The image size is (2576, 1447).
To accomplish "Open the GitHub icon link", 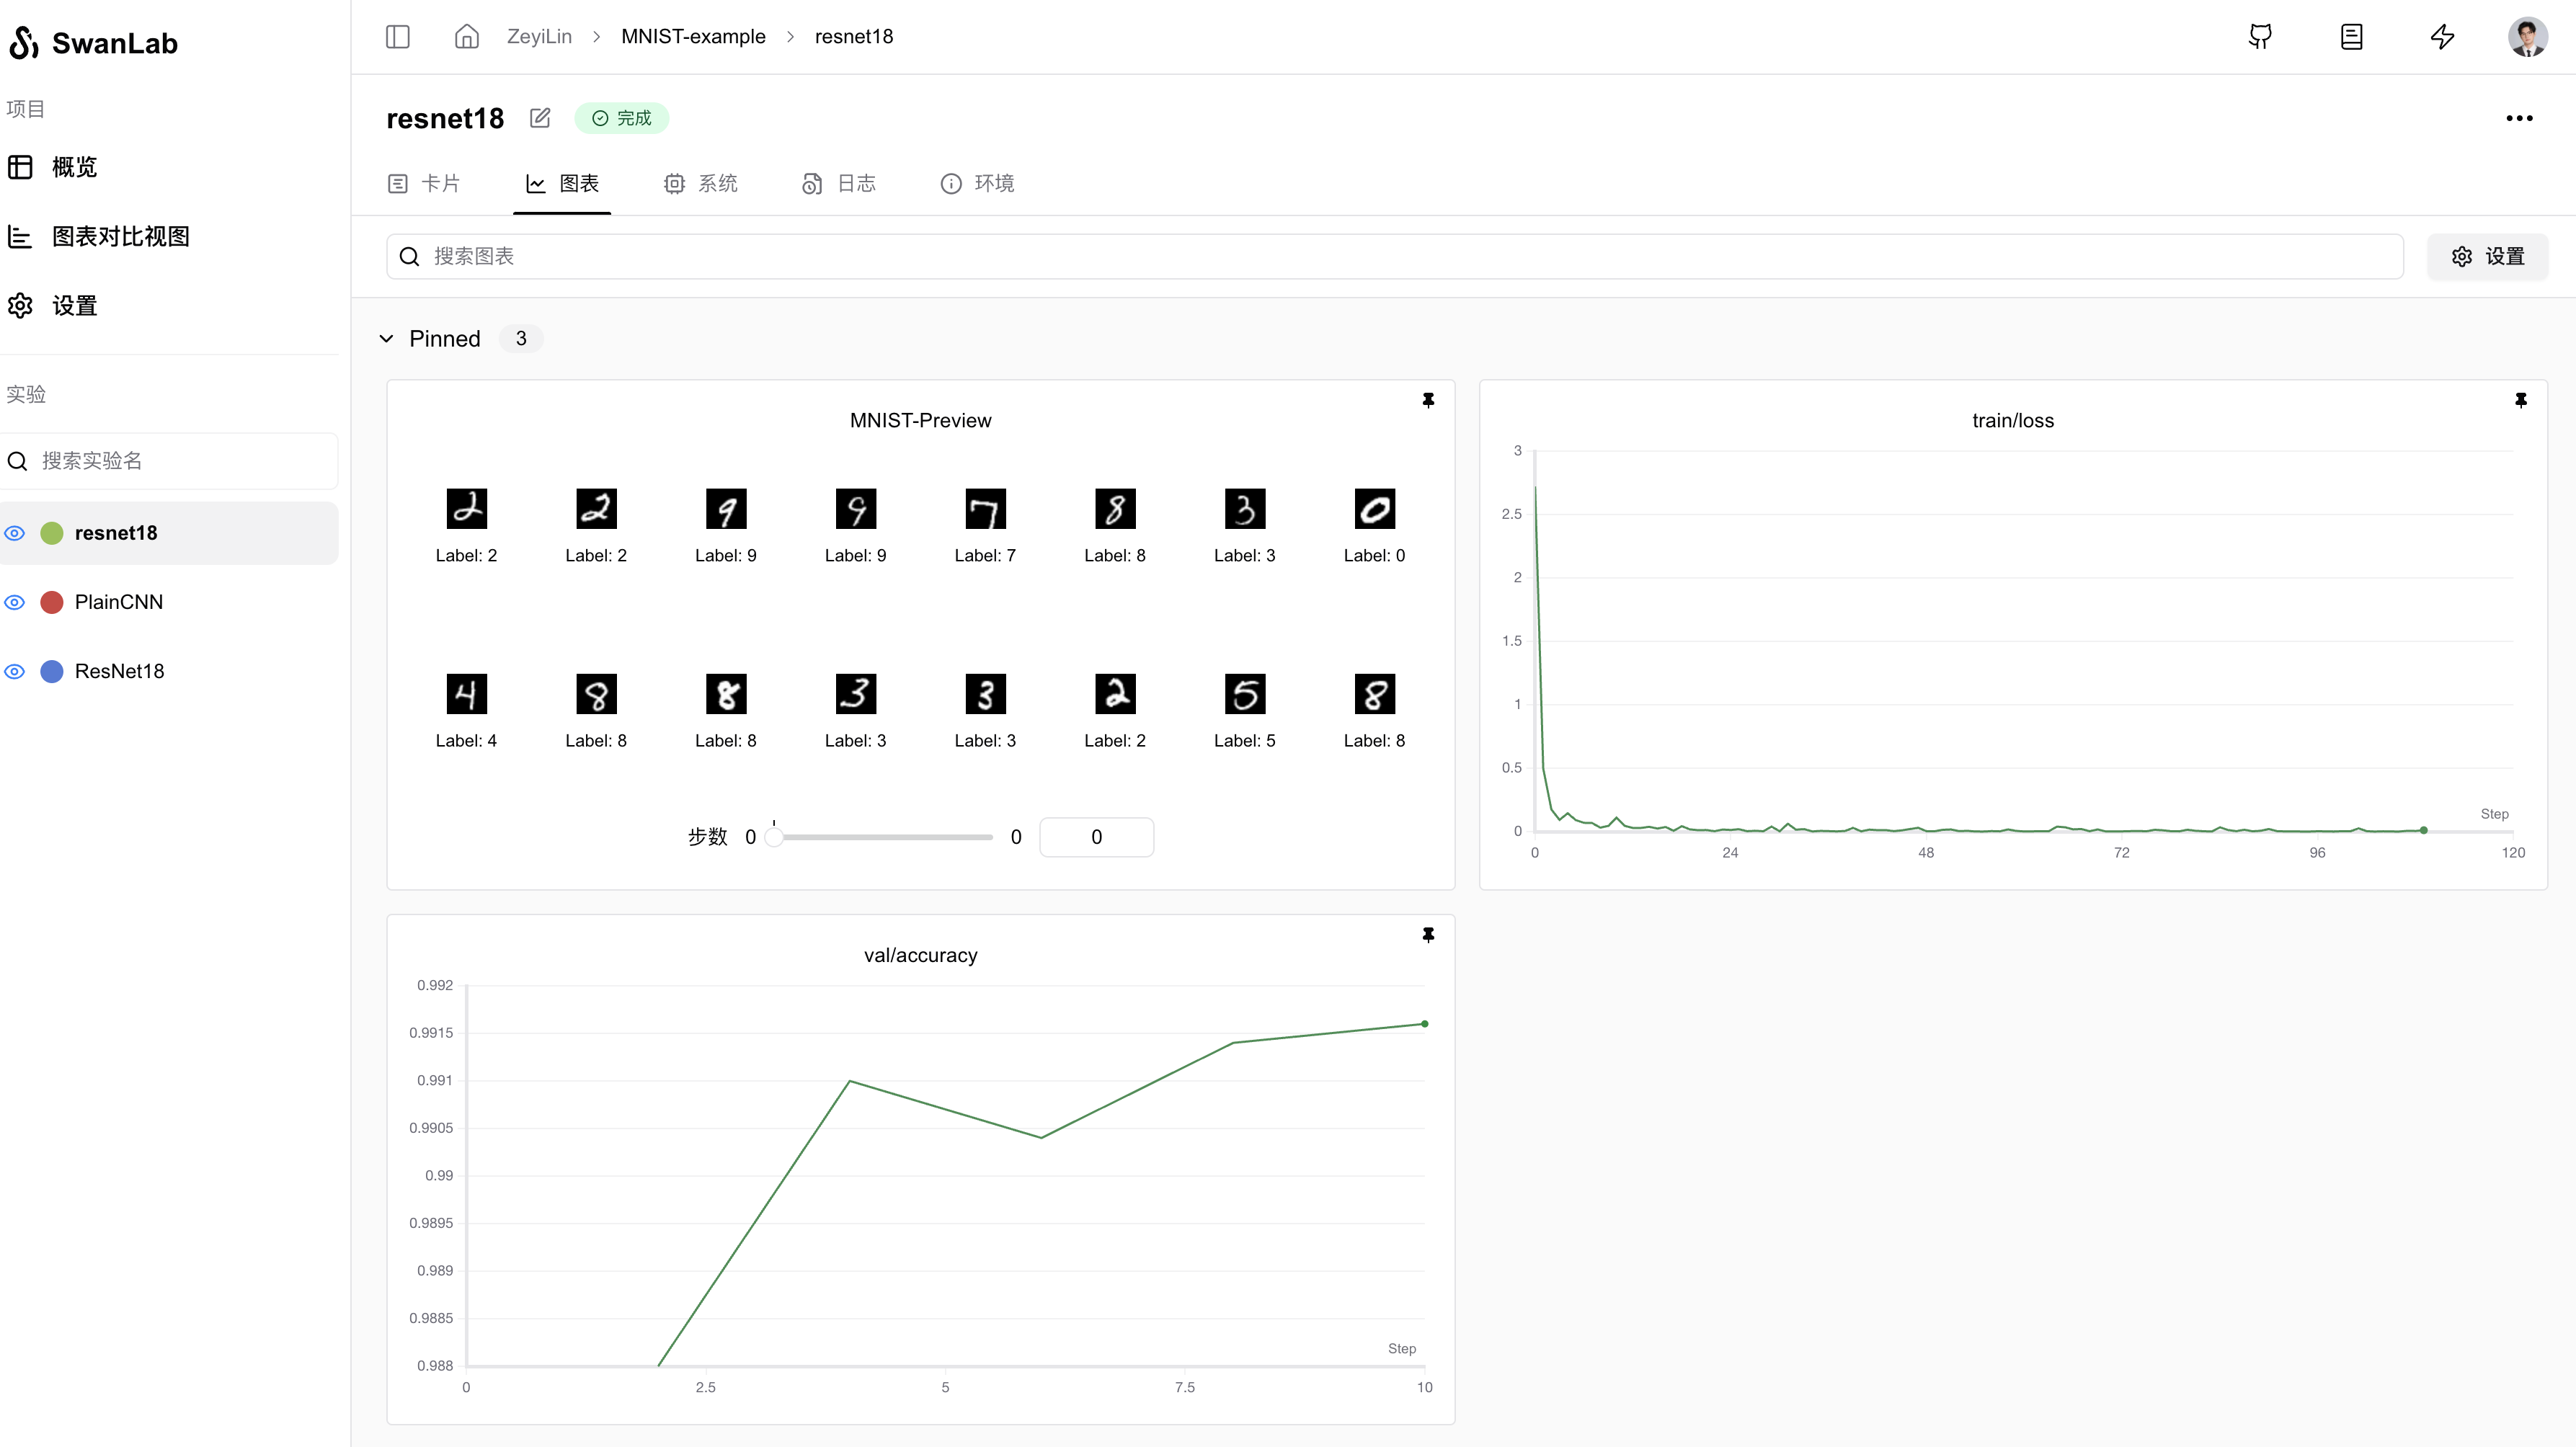I will 2260,37.
